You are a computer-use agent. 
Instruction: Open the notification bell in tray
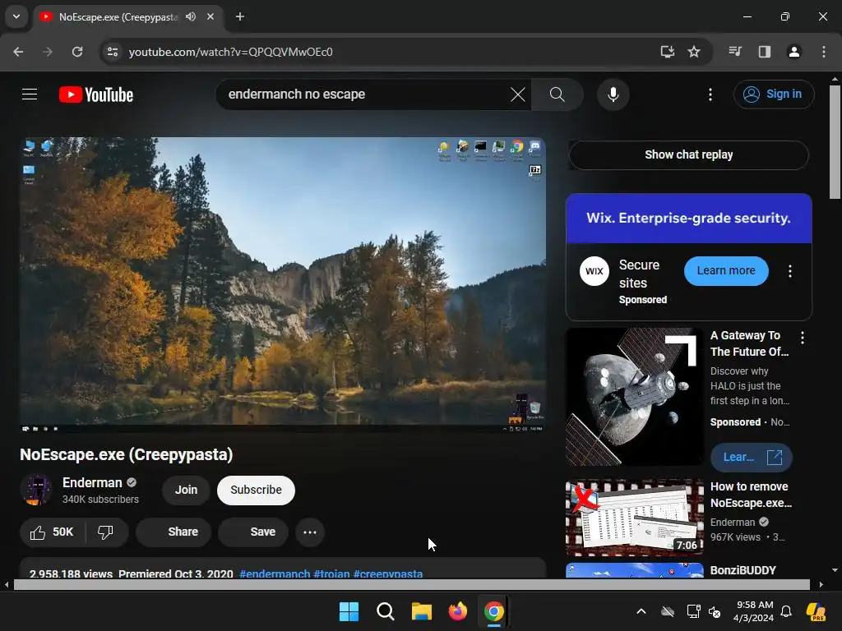(786, 611)
